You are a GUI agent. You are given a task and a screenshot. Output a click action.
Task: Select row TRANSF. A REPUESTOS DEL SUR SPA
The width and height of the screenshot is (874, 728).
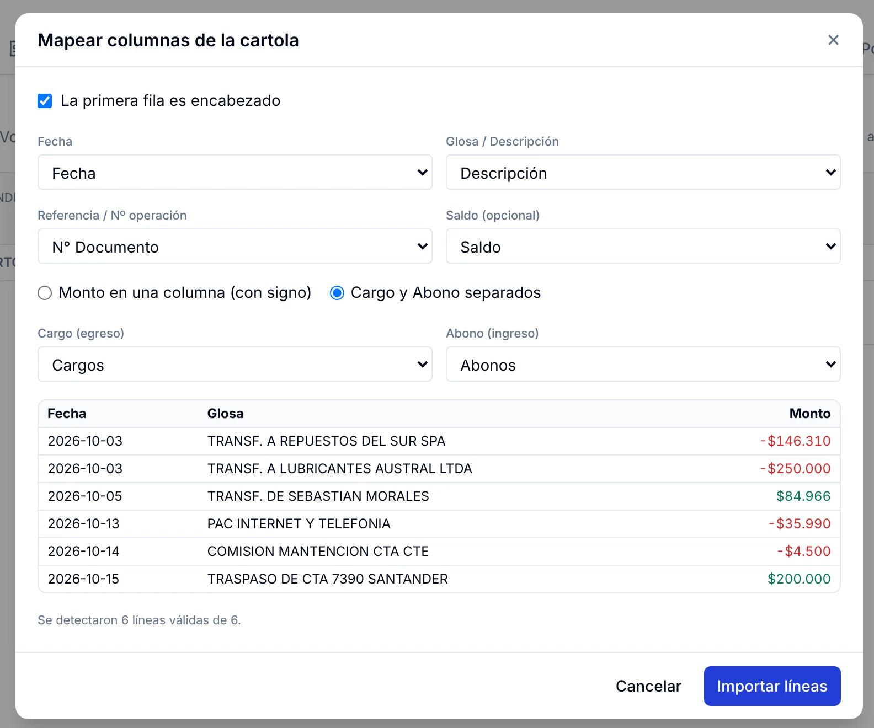point(439,441)
